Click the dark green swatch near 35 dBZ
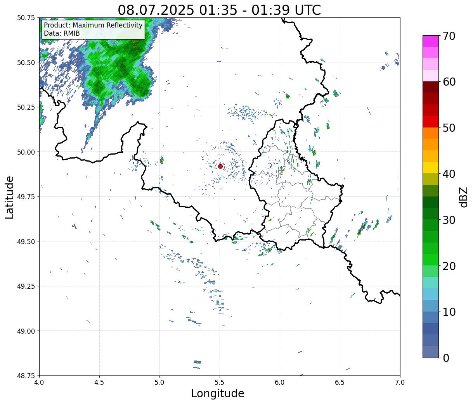The width and height of the screenshot is (473, 403). coord(431,202)
